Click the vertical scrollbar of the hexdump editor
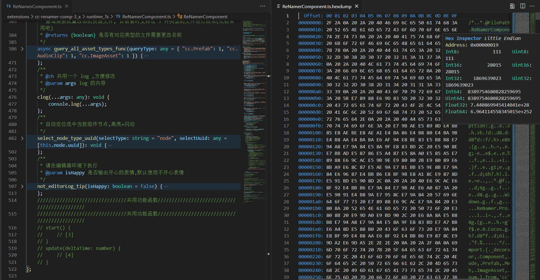The image size is (540, 280). [538, 146]
